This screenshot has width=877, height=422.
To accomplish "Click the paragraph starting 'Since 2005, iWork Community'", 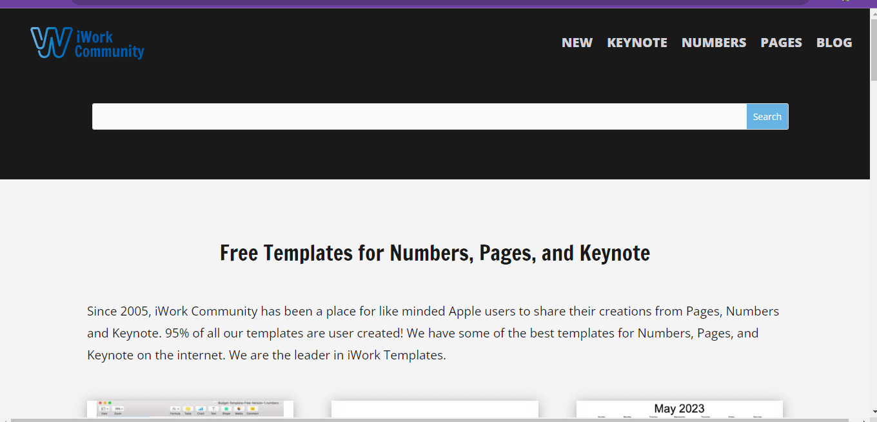I will [x=433, y=333].
